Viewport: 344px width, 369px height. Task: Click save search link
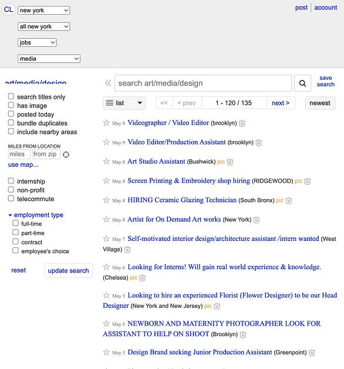(326, 81)
